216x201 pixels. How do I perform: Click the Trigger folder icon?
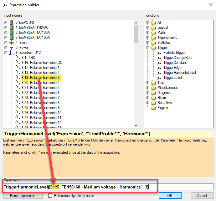click(153, 48)
